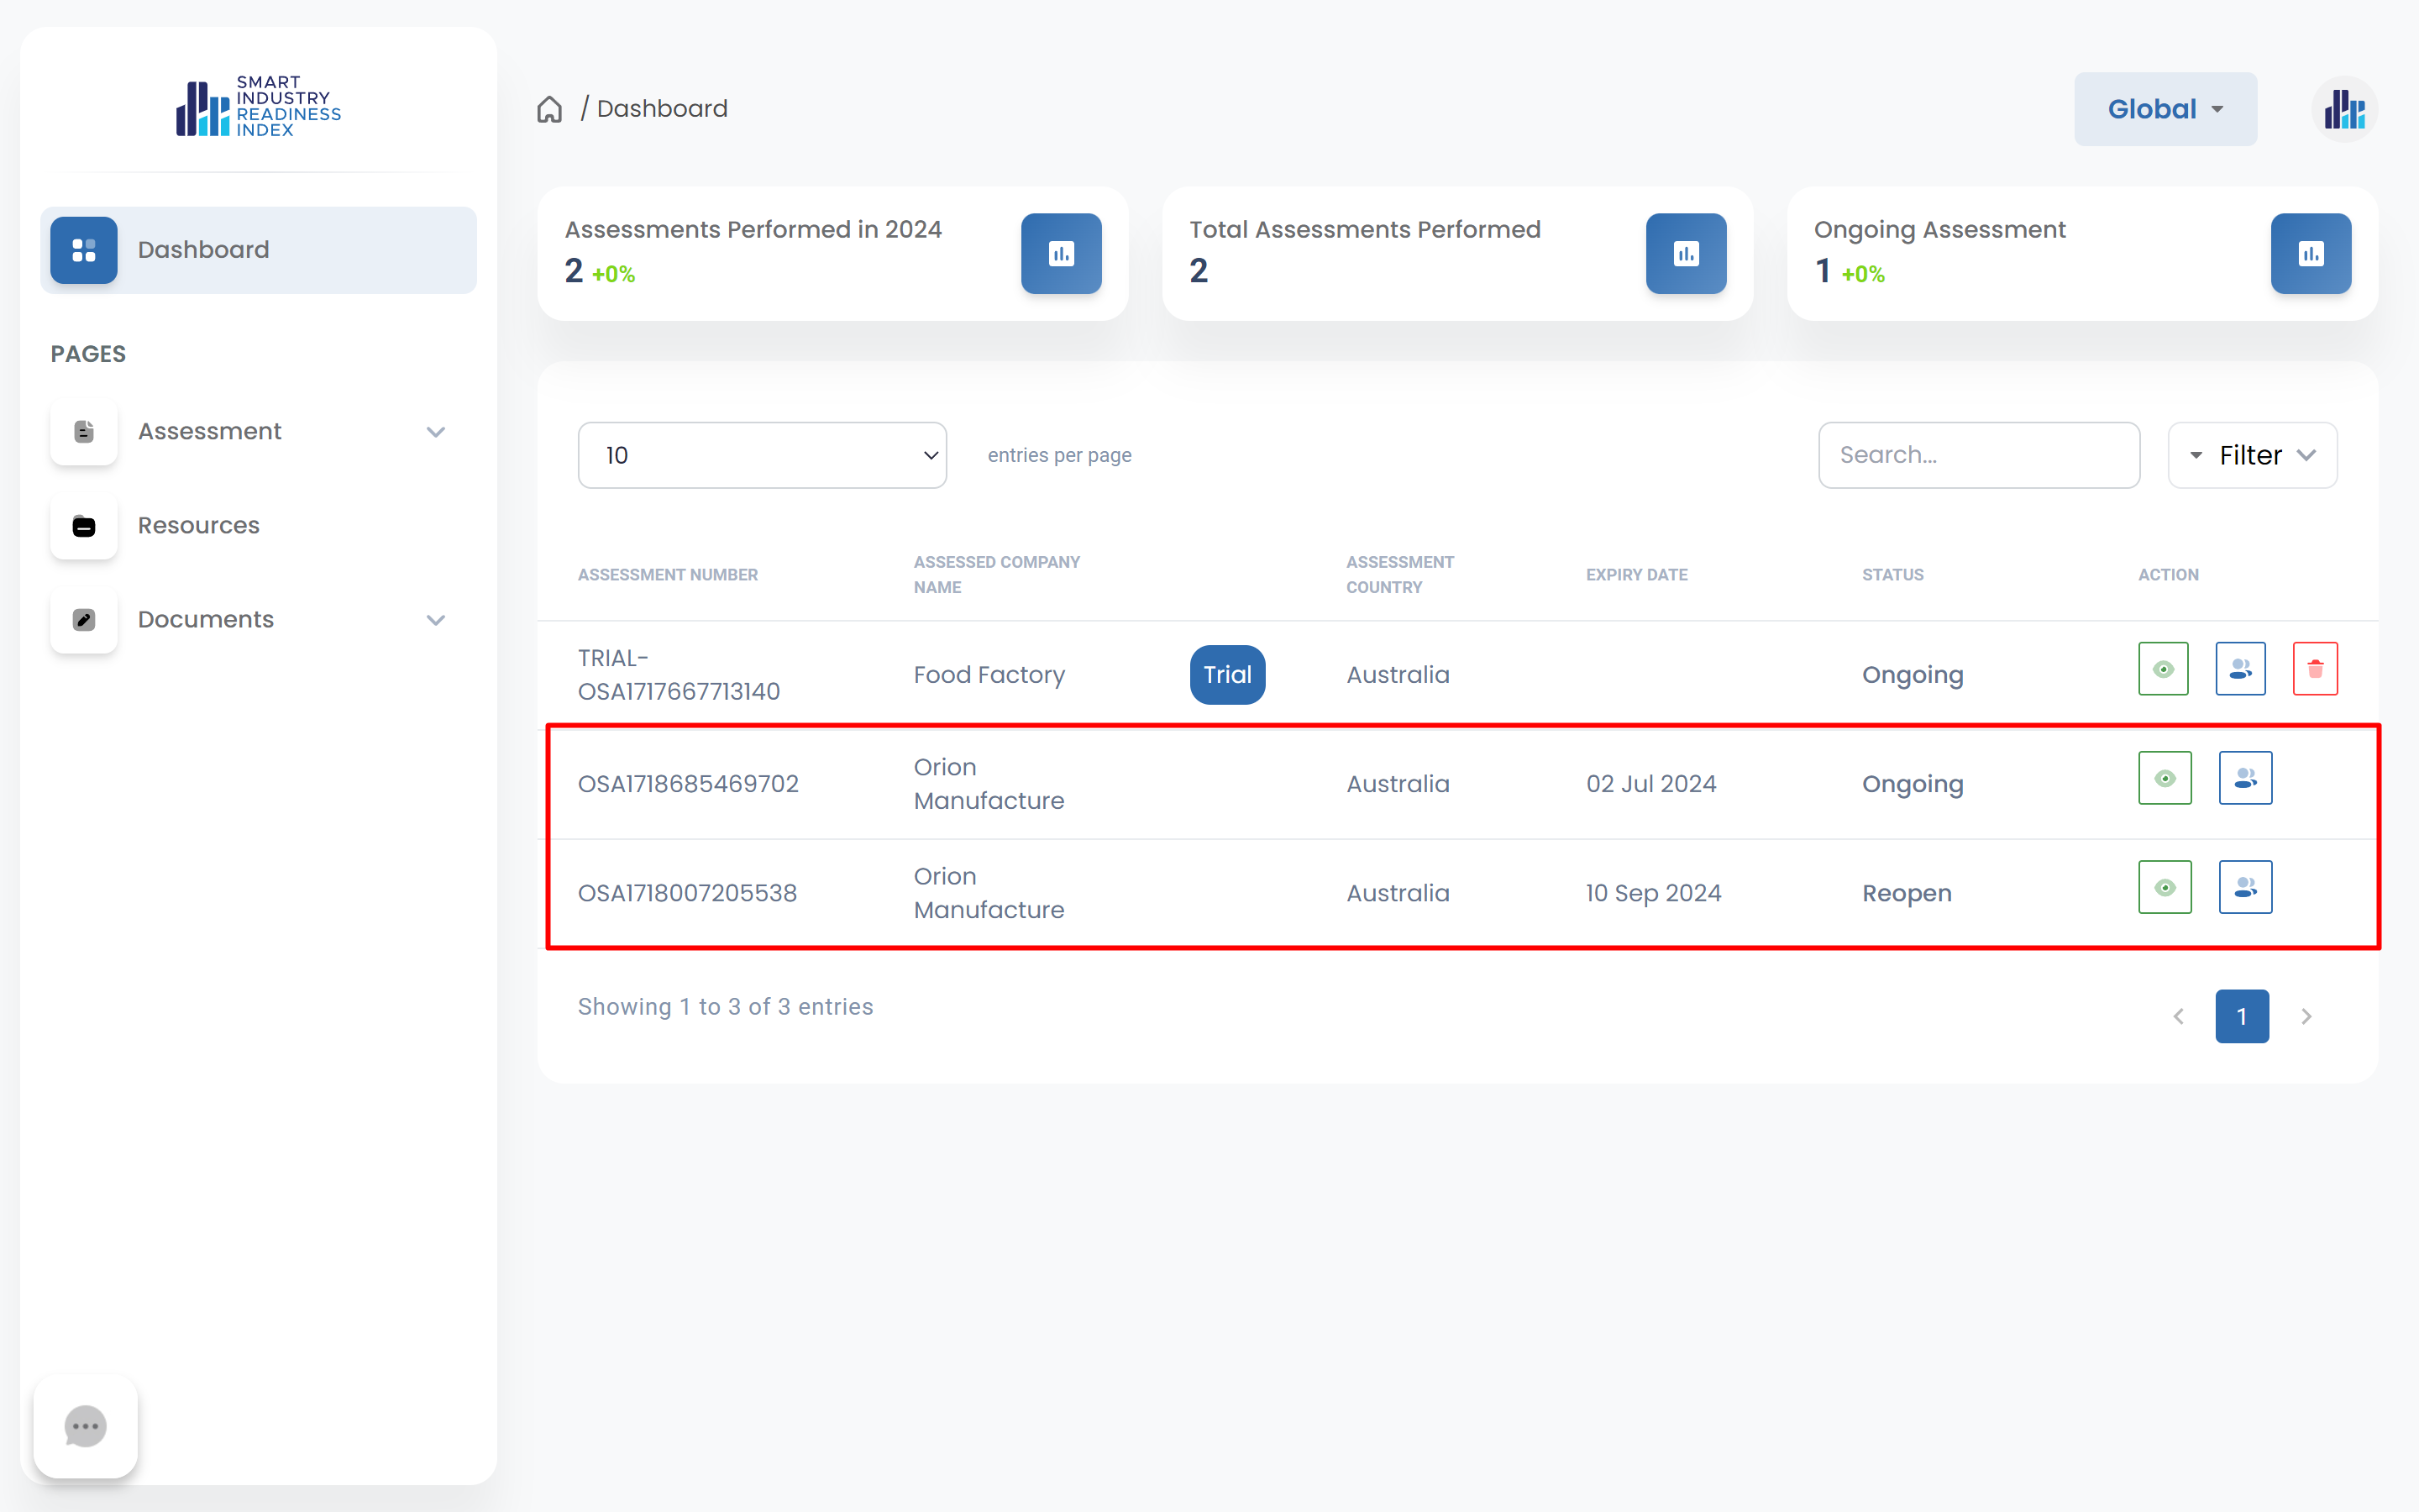The width and height of the screenshot is (2419, 1512).
Task: Open assign users for Food Factory row
Action: [x=2240, y=669]
